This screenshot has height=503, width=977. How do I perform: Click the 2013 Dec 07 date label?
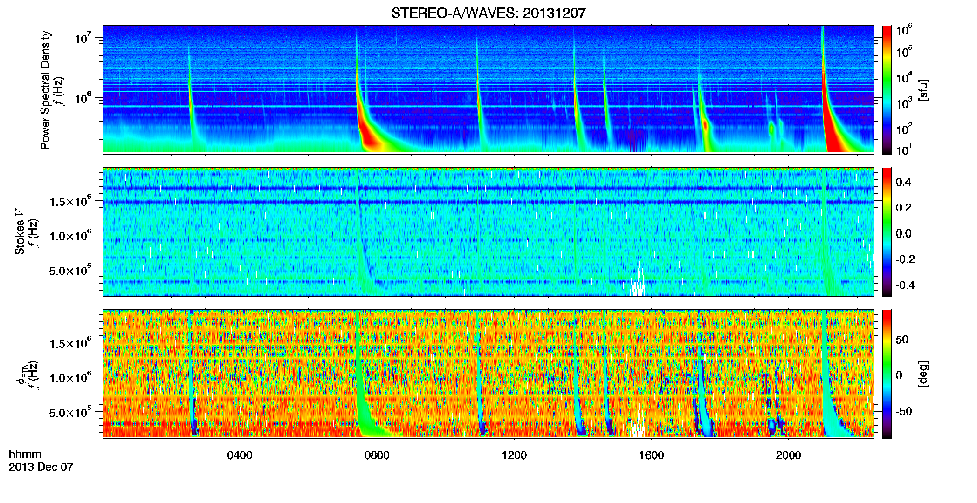(x=41, y=467)
